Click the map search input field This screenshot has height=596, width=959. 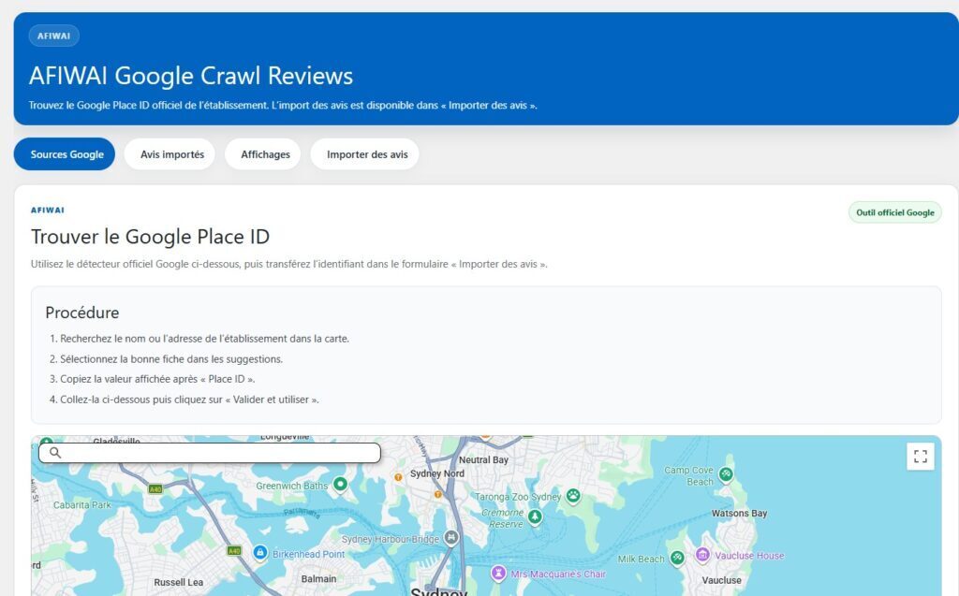coord(210,453)
